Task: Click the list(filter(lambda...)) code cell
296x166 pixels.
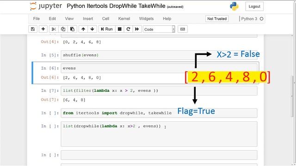Action: (x=159, y=90)
